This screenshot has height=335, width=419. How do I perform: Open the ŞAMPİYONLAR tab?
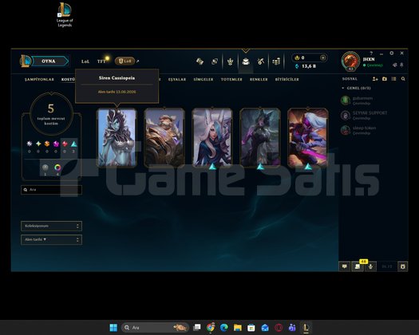pos(39,79)
